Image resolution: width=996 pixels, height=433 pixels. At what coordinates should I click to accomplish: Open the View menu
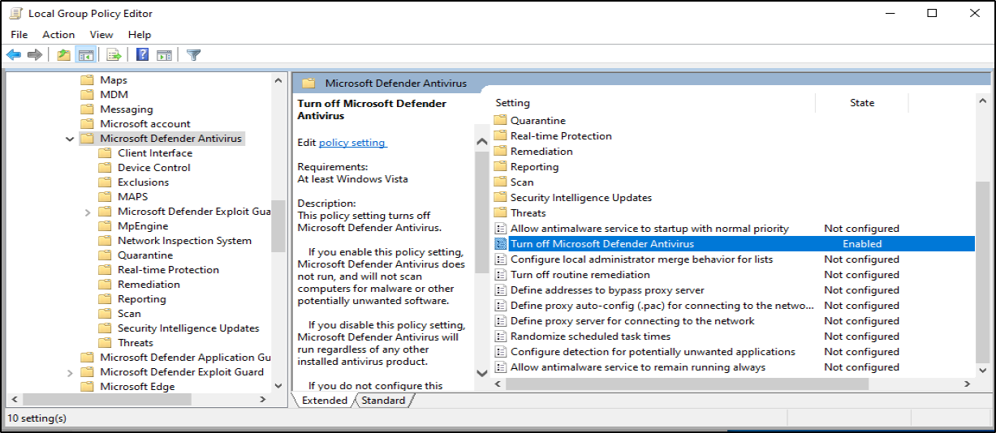[101, 35]
